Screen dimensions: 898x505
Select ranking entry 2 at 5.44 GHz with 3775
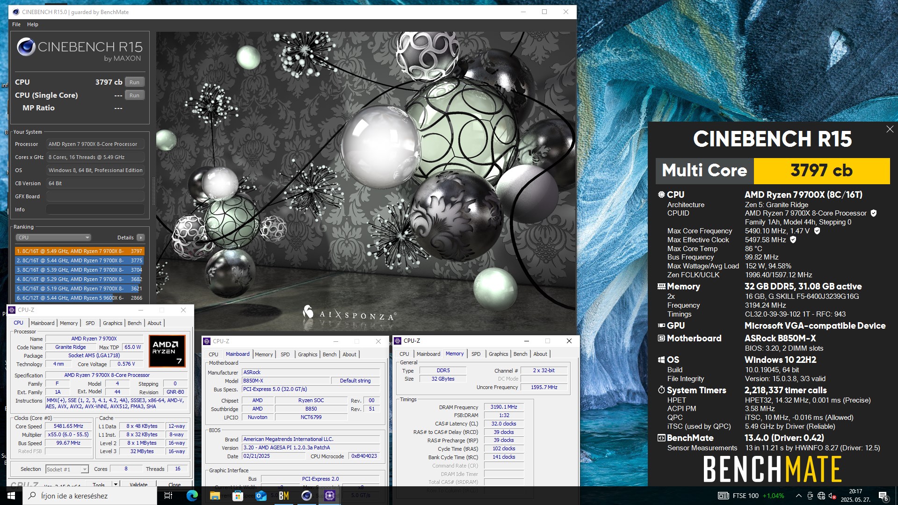click(80, 260)
